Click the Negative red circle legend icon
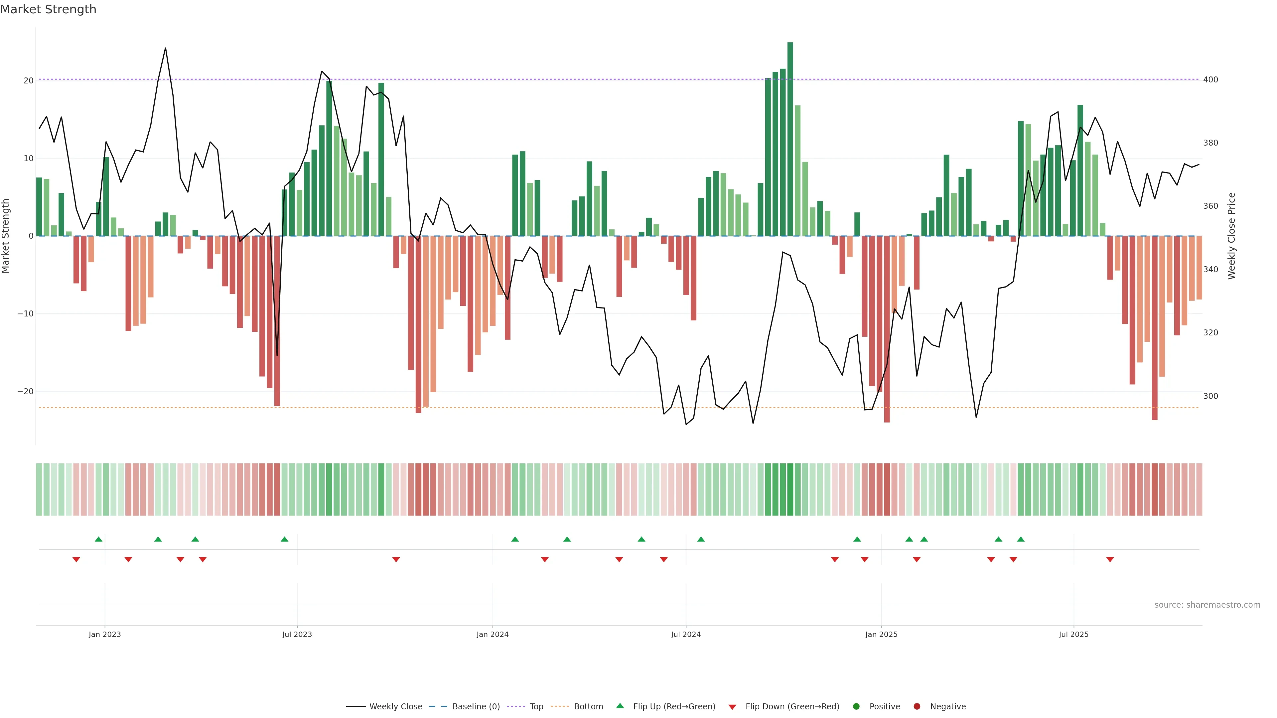This screenshot has height=718, width=1277. pos(917,706)
